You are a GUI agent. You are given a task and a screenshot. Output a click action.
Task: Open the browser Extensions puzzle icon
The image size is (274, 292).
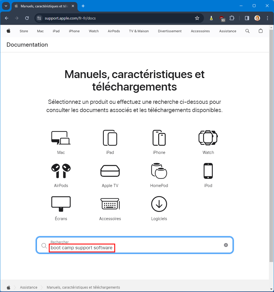click(x=232, y=18)
